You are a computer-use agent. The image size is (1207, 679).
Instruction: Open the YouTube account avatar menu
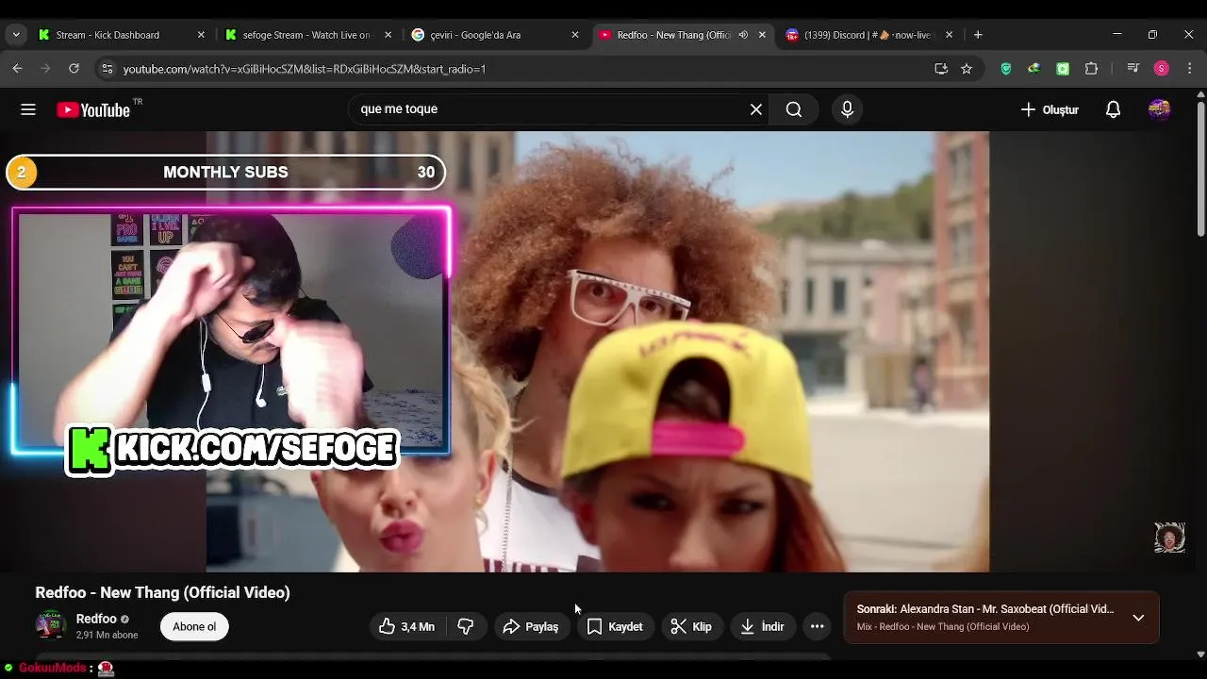pyautogui.click(x=1160, y=109)
